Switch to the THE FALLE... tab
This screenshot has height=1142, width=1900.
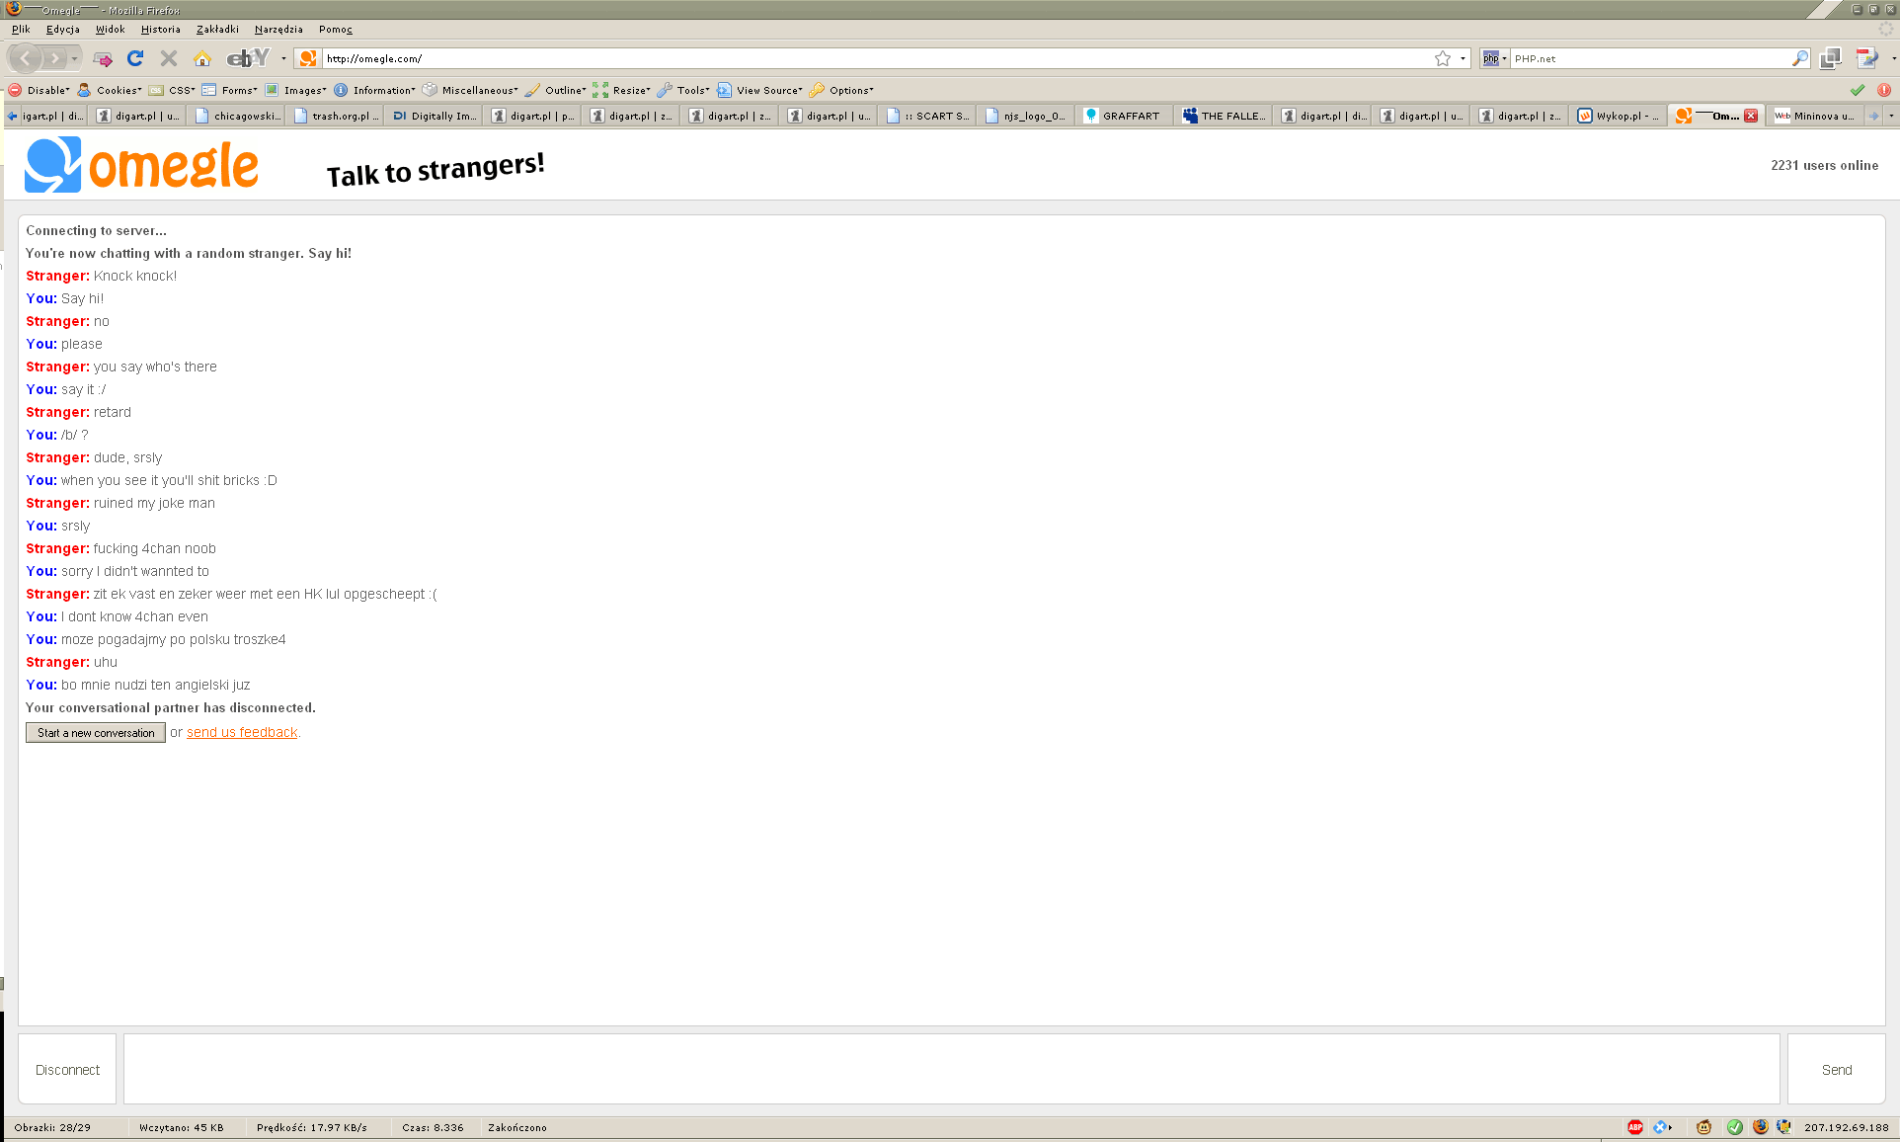[x=1224, y=116]
